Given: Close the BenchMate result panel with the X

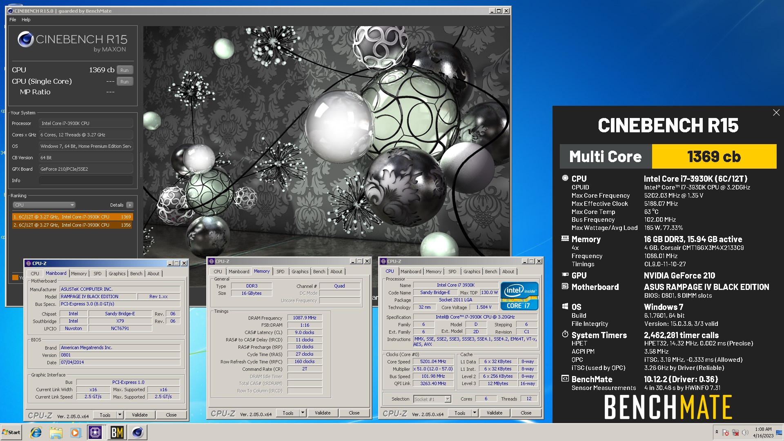Looking at the screenshot, I should (x=776, y=113).
